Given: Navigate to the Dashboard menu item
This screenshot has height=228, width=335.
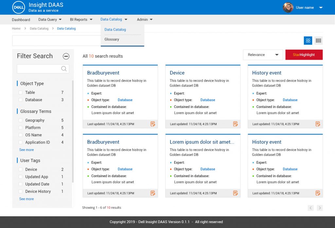Looking at the screenshot, I should click(x=21, y=20).
